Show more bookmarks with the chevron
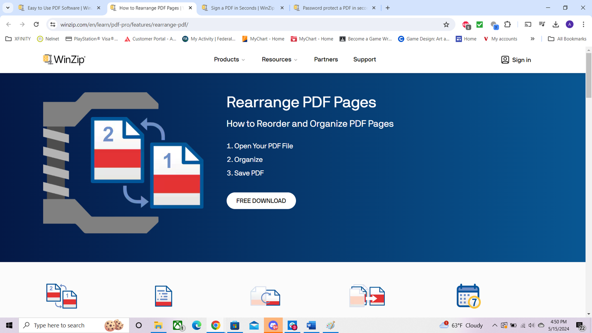This screenshot has width=592, height=333. pyautogui.click(x=532, y=39)
